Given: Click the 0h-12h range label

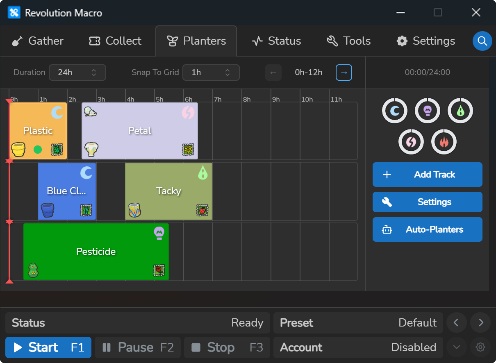Looking at the screenshot, I should (309, 73).
